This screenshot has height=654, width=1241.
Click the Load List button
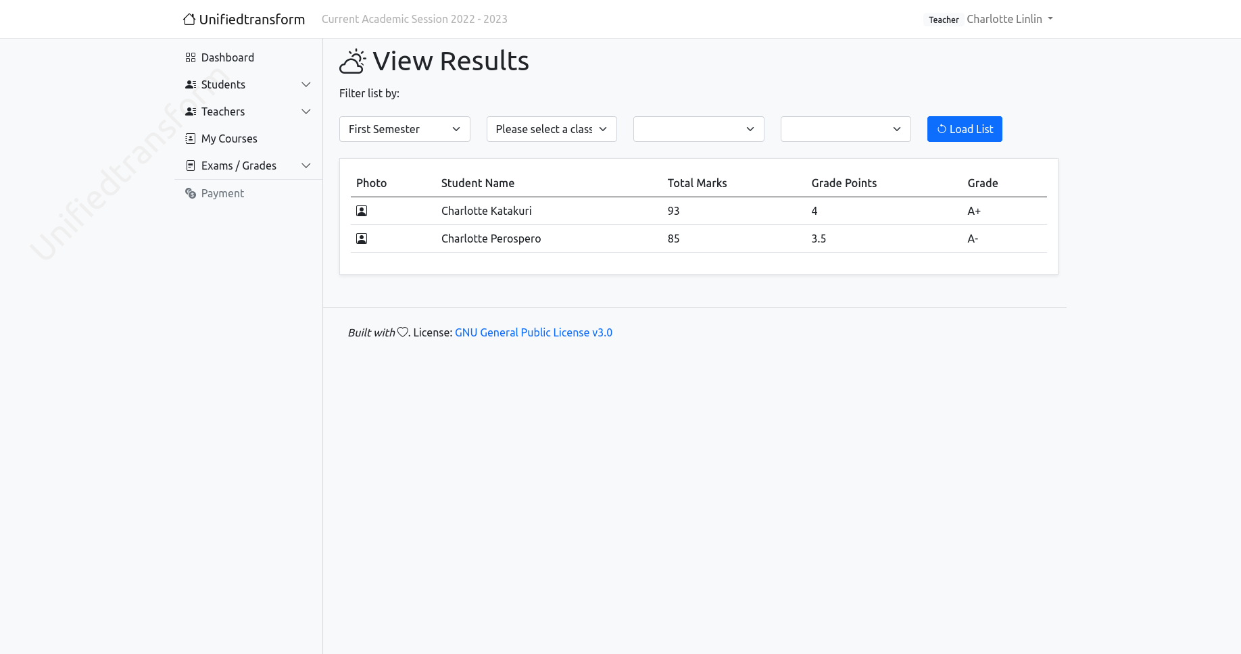point(965,129)
